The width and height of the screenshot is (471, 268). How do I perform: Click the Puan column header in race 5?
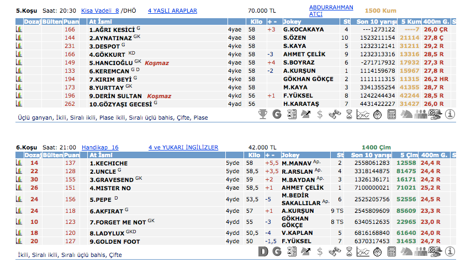(71, 22)
